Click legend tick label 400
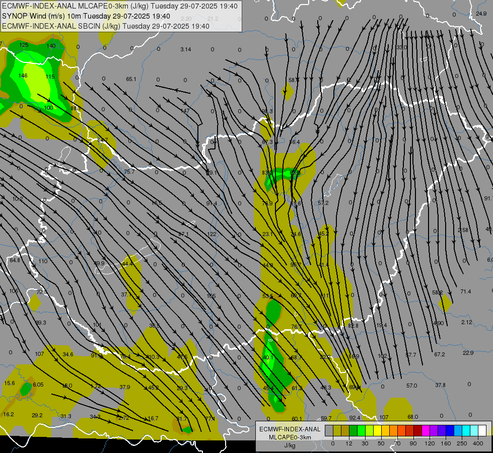 coord(478,443)
